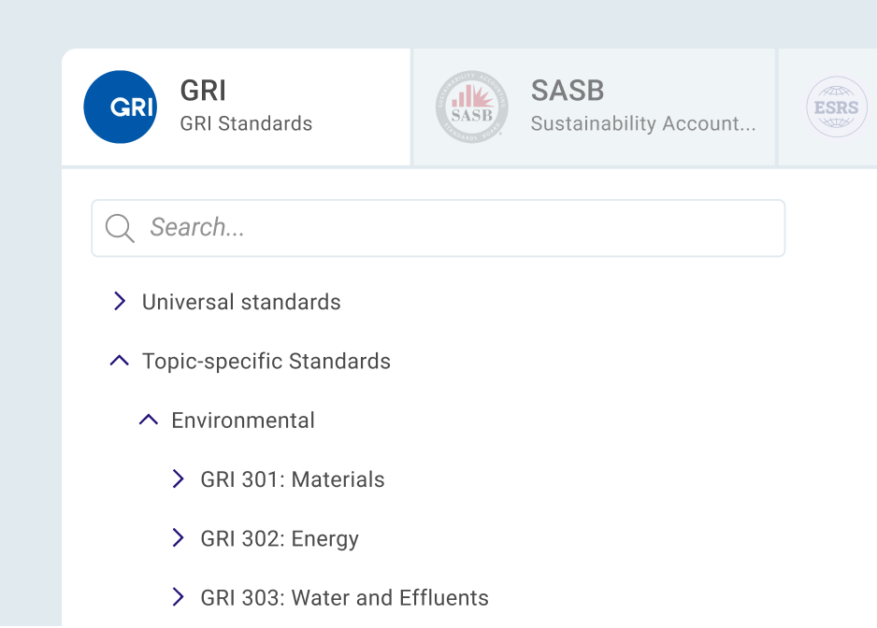Expand the GRI 302: Energy chevron

point(178,538)
